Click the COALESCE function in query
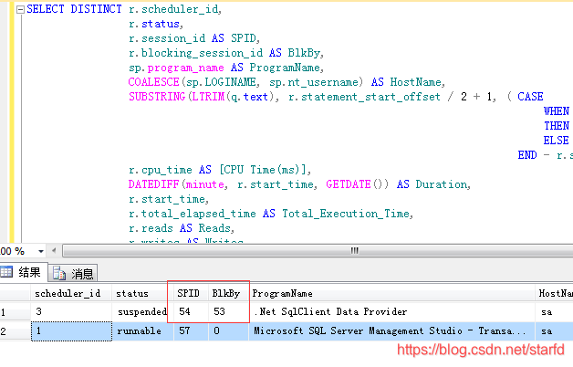 [x=153, y=82]
